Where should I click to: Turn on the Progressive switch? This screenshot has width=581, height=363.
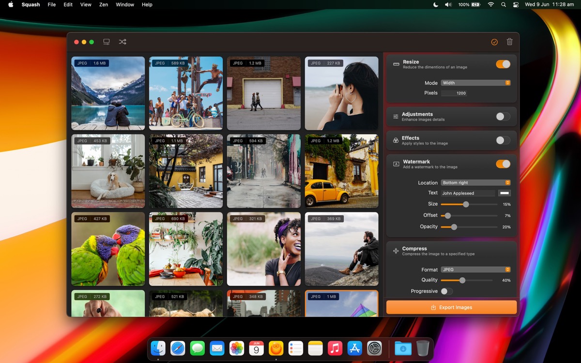click(x=446, y=291)
